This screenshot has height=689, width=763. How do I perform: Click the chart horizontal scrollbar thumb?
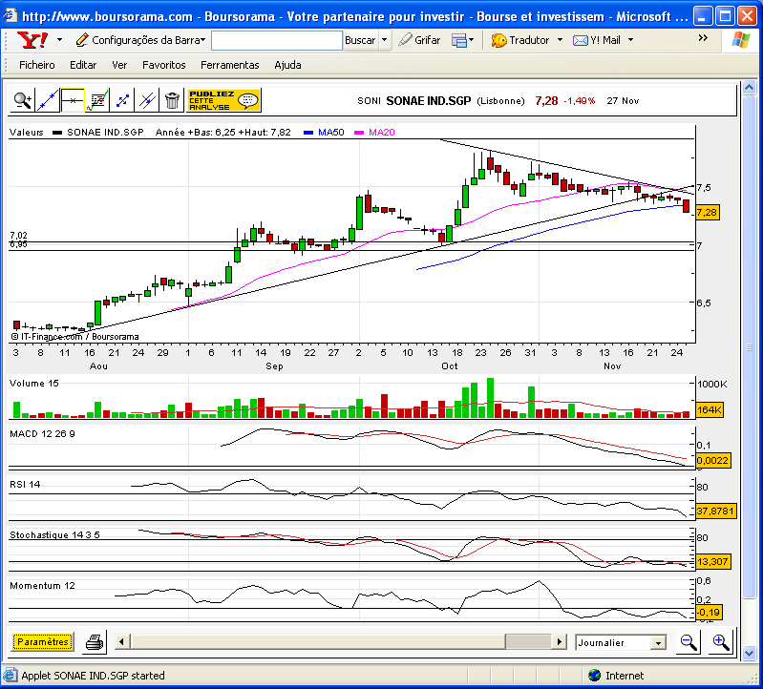pos(528,642)
